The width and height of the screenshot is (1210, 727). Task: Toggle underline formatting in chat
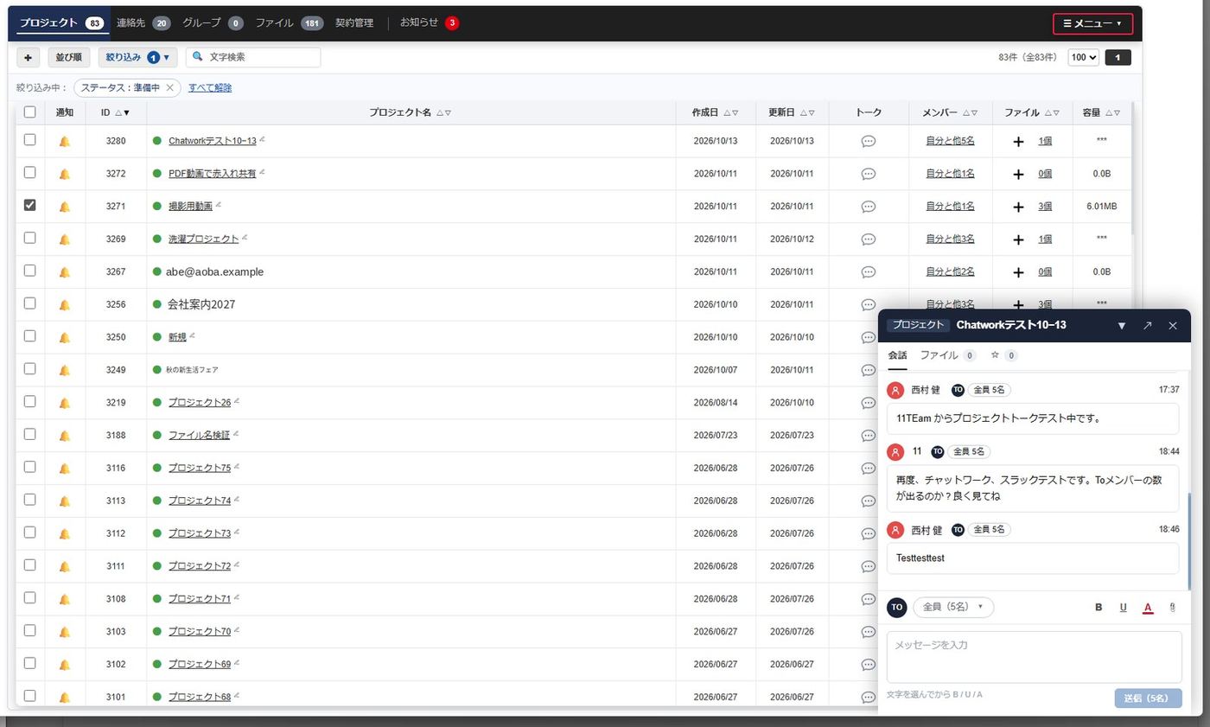click(x=1123, y=608)
